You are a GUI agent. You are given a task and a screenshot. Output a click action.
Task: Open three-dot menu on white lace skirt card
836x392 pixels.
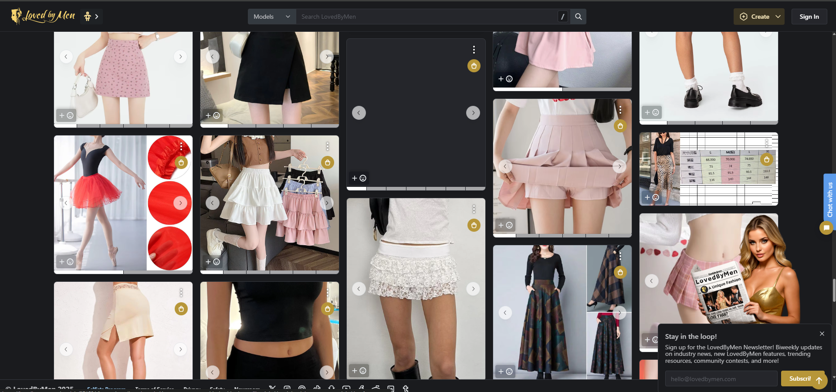(474, 209)
